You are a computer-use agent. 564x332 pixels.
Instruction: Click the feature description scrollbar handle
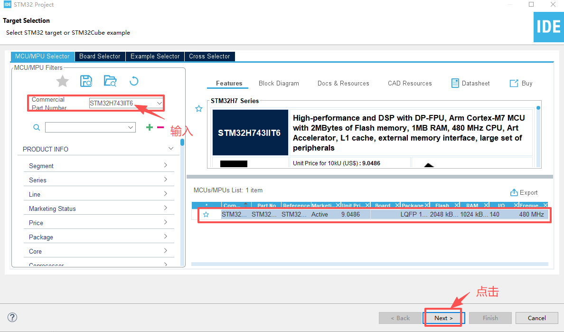(538, 108)
